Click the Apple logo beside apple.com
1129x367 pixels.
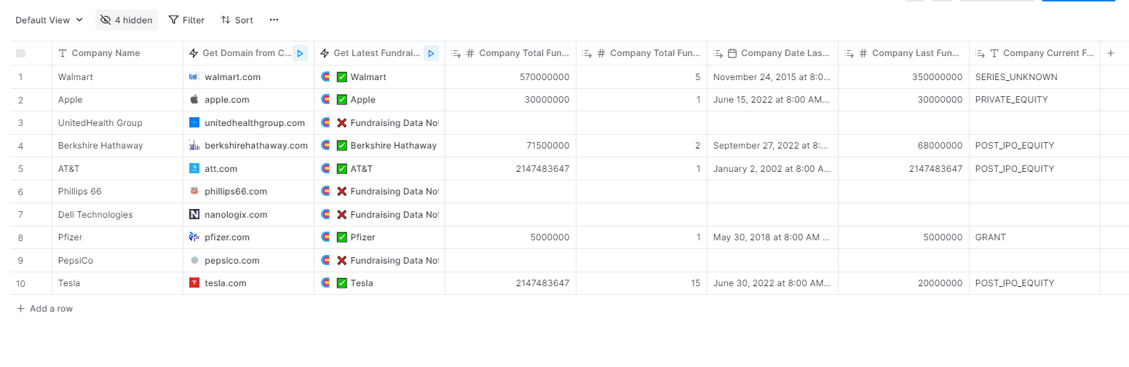tap(194, 100)
